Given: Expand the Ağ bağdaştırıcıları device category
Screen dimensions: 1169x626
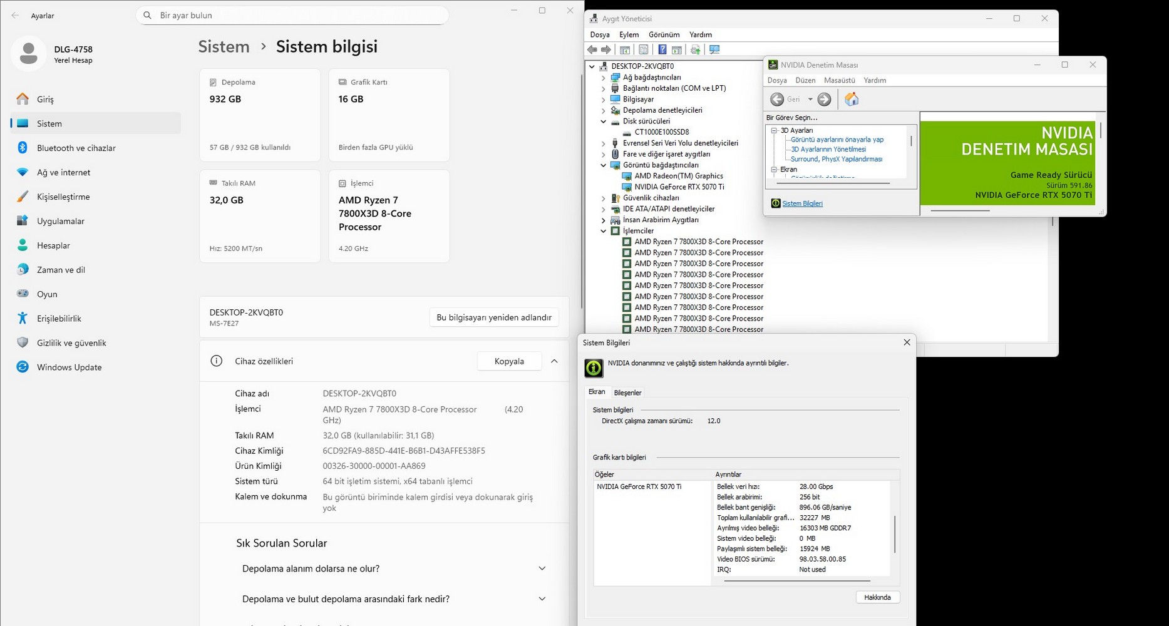Looking at the screenshot, I should tap(604, 78).
